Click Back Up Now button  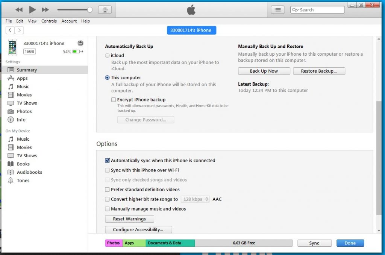pos(264,71)
